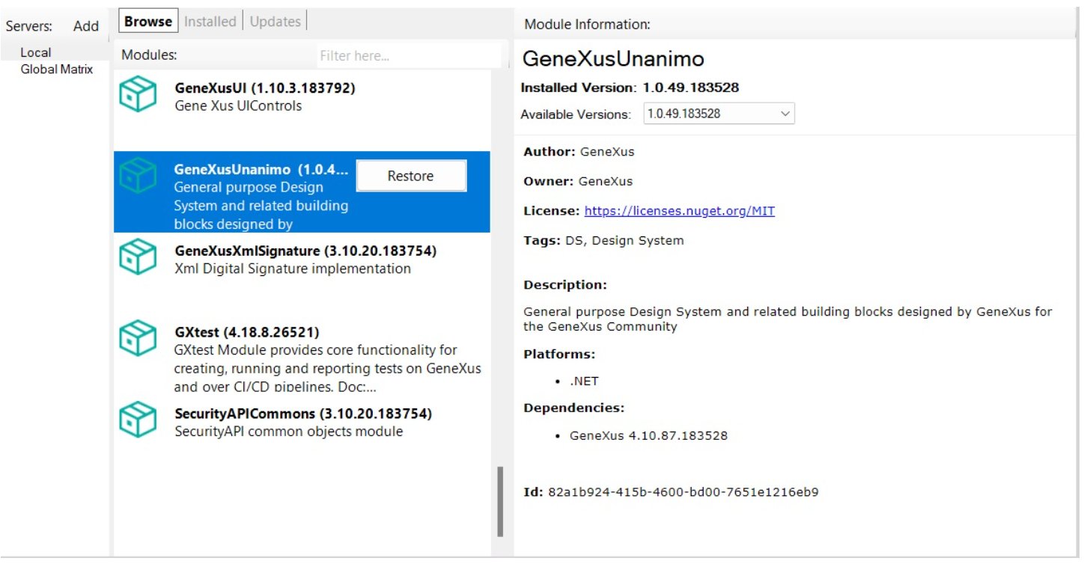Select SecurityAPICommons (3.10.20.183754) module title
1084x564 pixels.
pyautogui.click(x=302, y=414)
